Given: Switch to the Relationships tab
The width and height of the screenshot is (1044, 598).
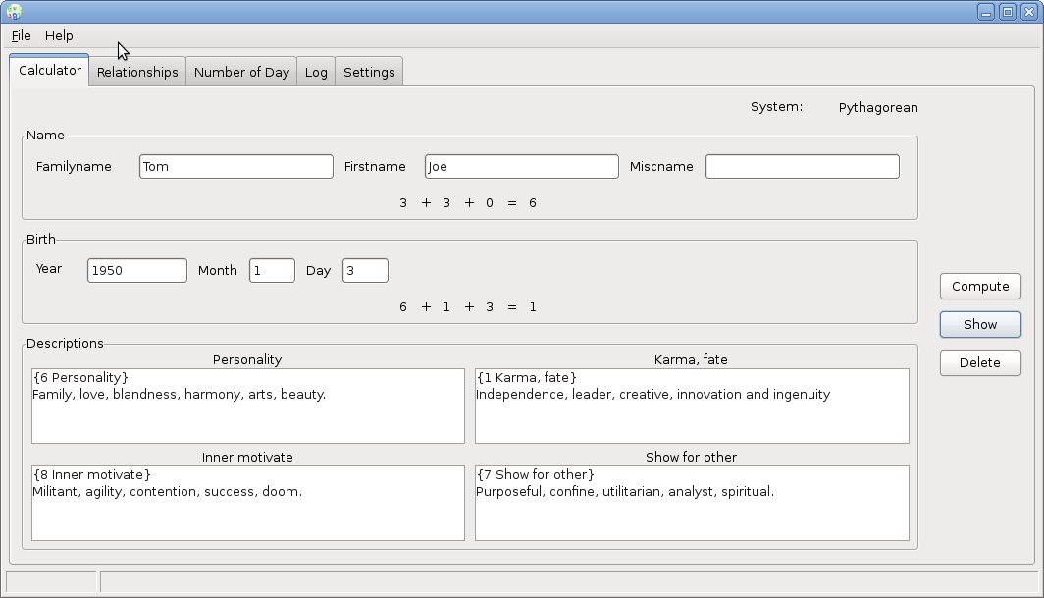Looking at the screenshot, I should (x=137, y=72).
